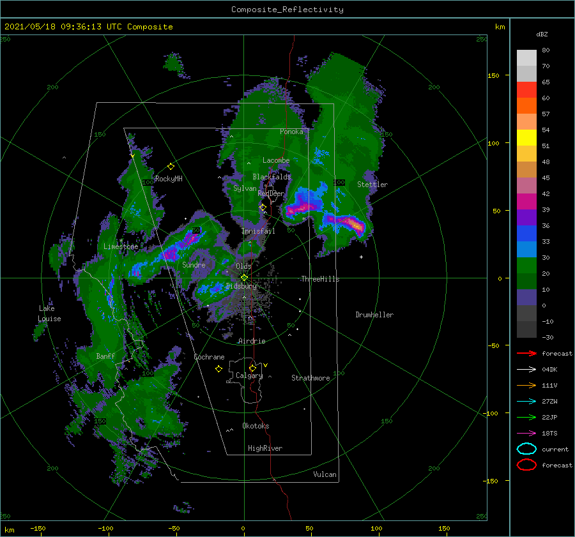Click the dBZ legend heading
This screenshot has width=575, height=537.
tap(542, 34)
